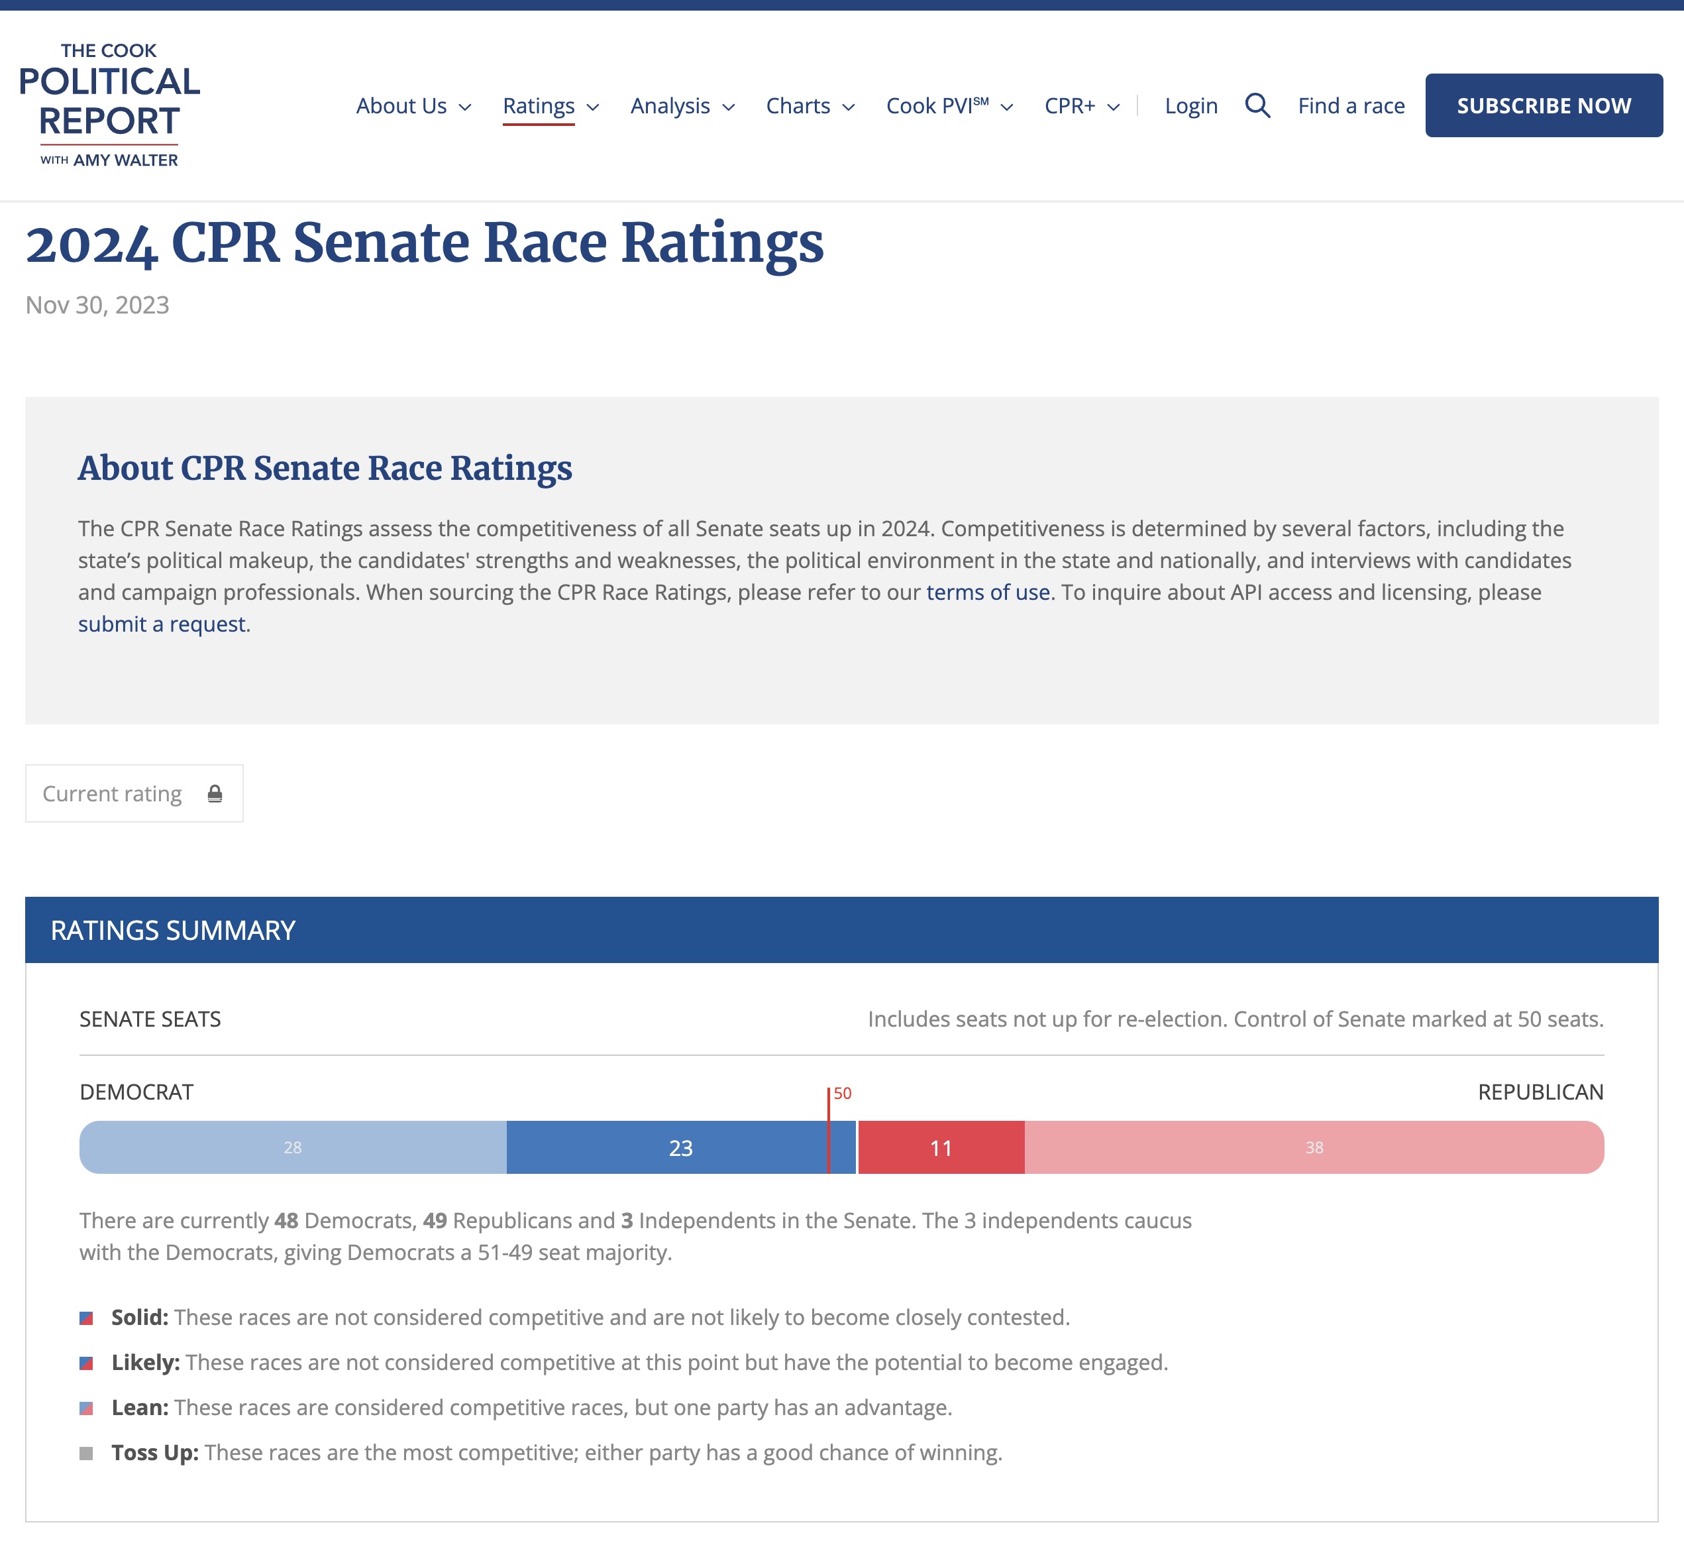Viewport: 1684px width, 1547px height.
Task: Click the Solid legend color square
Action: [86, 1318]
